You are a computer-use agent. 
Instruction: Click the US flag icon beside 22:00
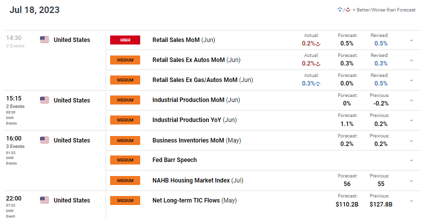(45, 200)
